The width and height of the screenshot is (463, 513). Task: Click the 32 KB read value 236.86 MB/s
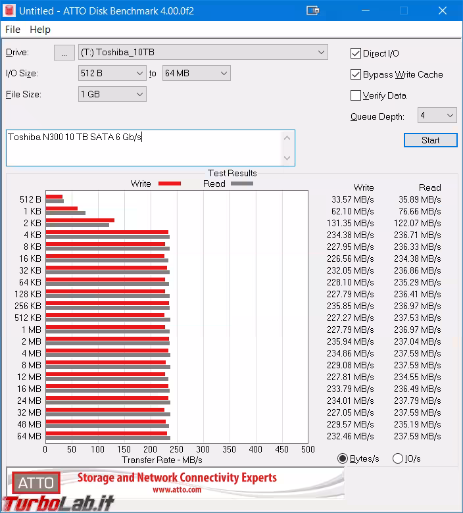tap(417, 270)
